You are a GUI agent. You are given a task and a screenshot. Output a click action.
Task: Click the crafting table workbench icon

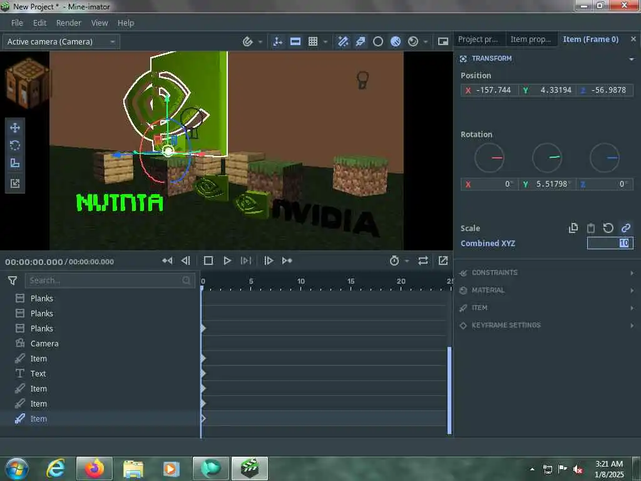(28, 84)
